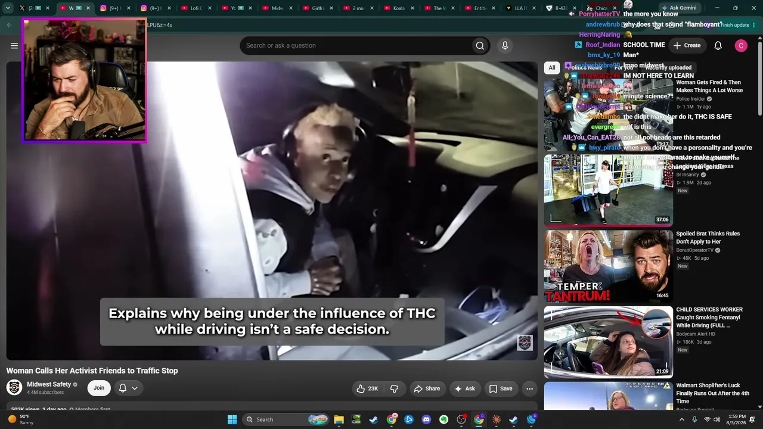Viewport: 763px width, 429px height.
Task: Click the YouTube search input field
Action: pyautogui.click(x=356, y=45)
